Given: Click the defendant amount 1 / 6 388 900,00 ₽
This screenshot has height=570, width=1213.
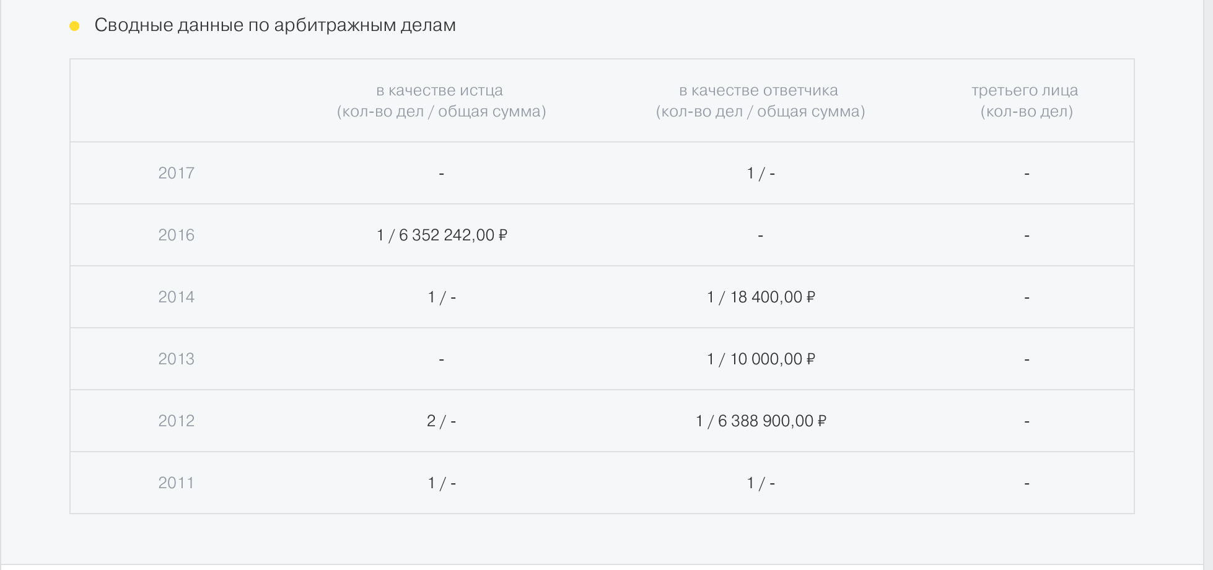Looking at the screenshot, I should [761, 421].
